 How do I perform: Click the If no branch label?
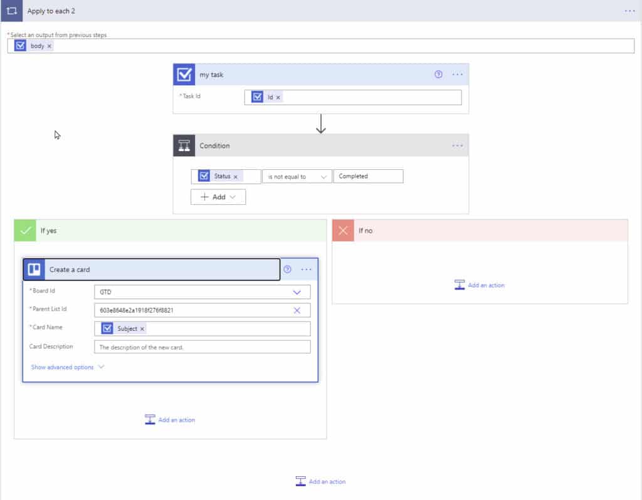[x=366, y=231]
